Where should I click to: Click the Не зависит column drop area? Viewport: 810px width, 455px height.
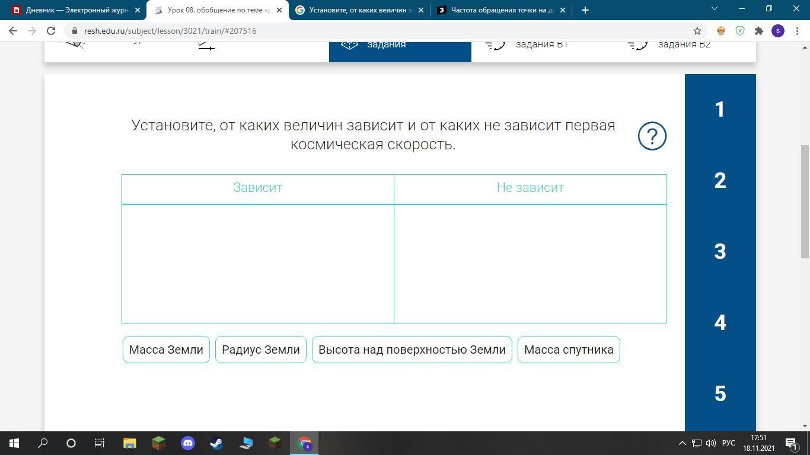click(530, 264)
